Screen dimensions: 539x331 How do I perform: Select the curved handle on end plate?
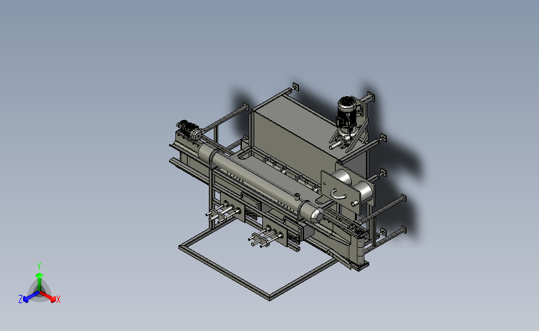tap(338, 195)
